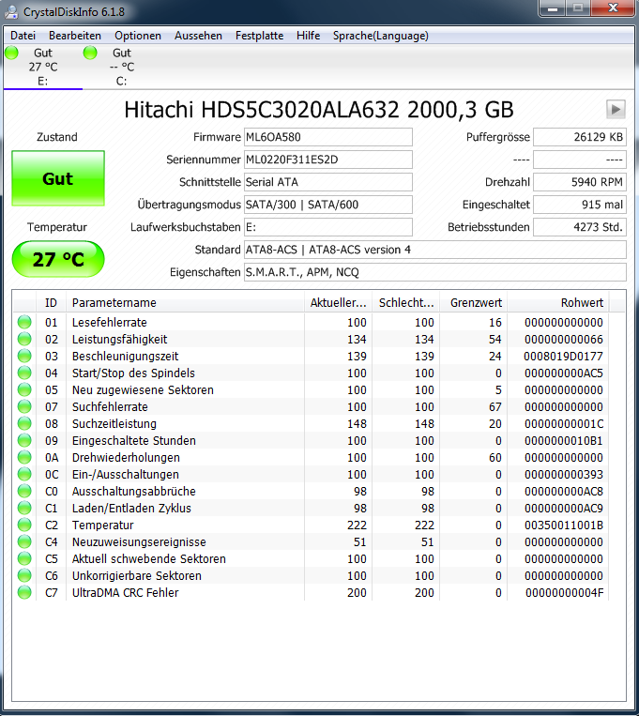Viewport: 639px width, 716px height.
Task: Click raw value 00000000004F
Action: 564,593
